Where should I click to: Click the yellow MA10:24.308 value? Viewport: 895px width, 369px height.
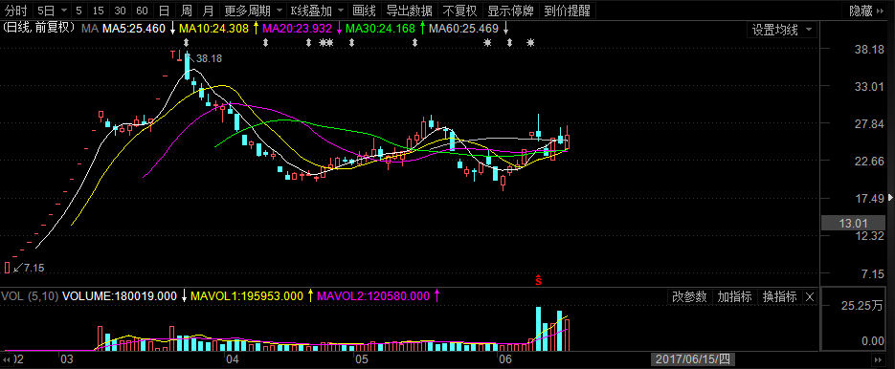pos(214,29)
